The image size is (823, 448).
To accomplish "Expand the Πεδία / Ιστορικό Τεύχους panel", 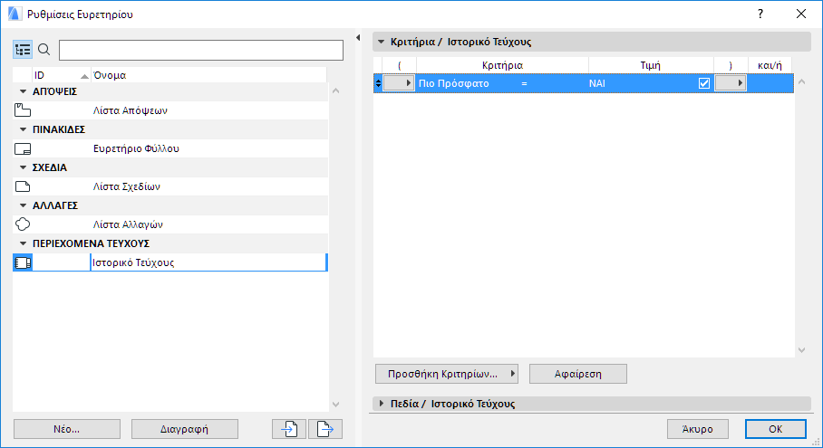I will coord(381,404).
